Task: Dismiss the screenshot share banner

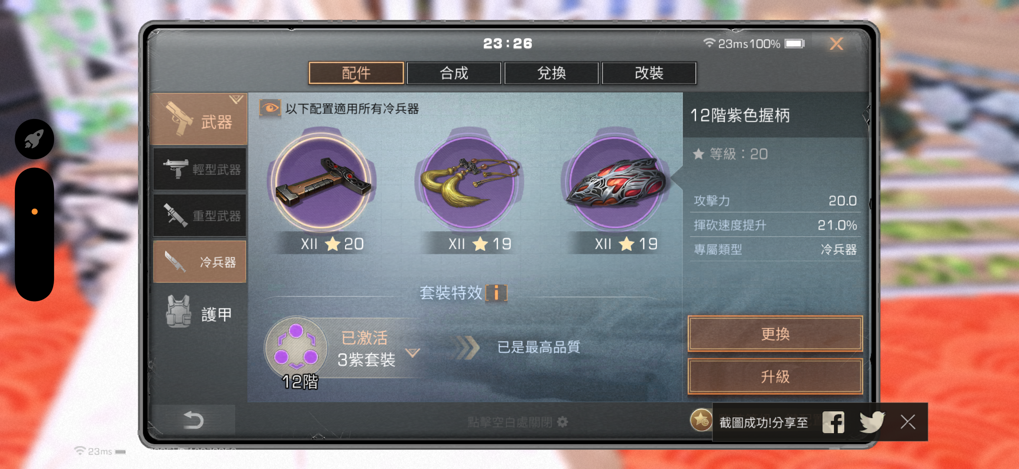Action: pyautogui.click(x=908, y=422)
